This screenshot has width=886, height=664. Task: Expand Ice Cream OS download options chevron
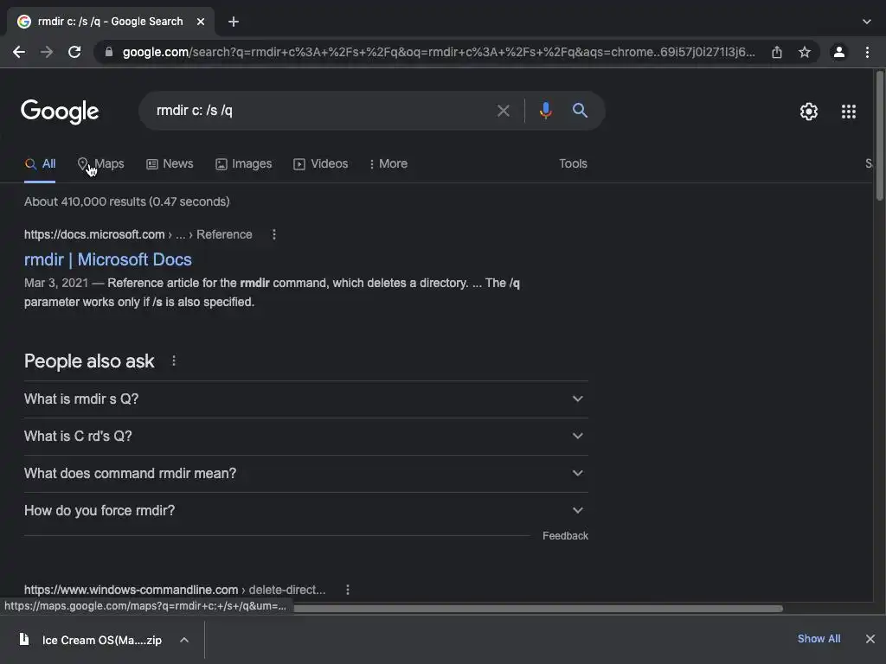coord(184,640)
